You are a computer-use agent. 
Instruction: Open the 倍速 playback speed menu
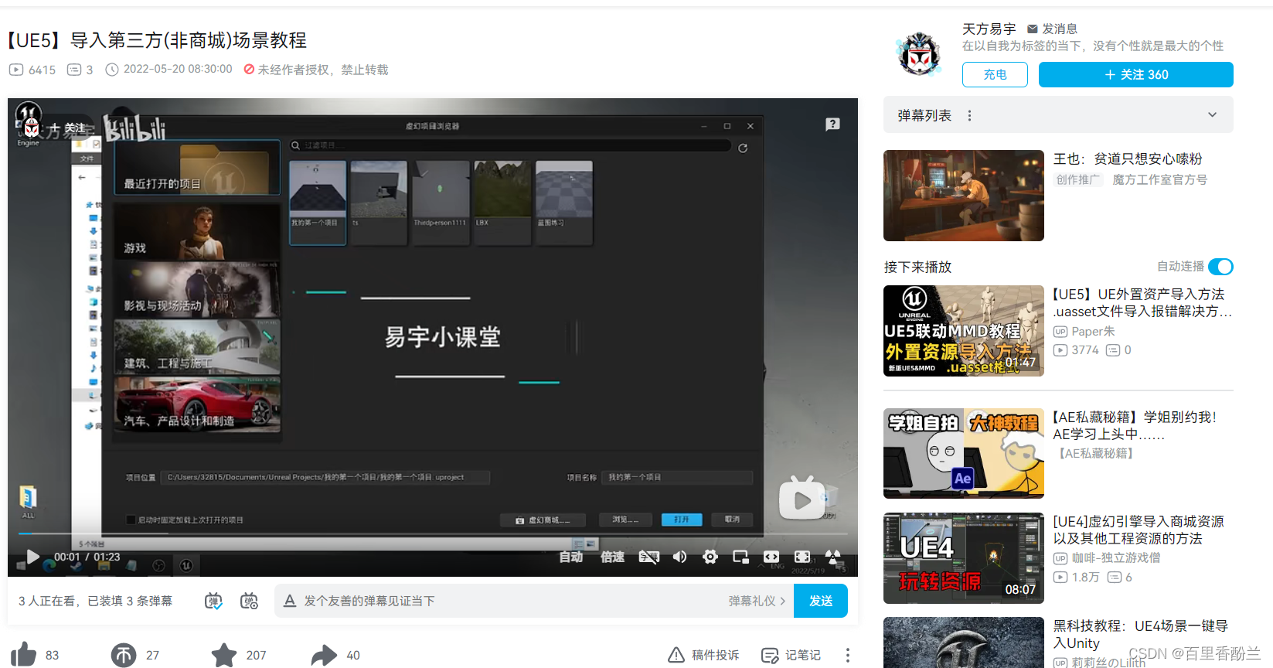tap(612, 557)
